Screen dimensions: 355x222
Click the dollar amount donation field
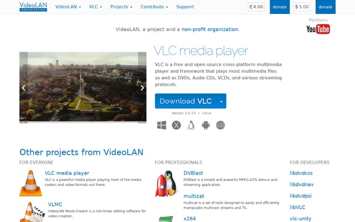pyautogui.click(x=302, y=7)
